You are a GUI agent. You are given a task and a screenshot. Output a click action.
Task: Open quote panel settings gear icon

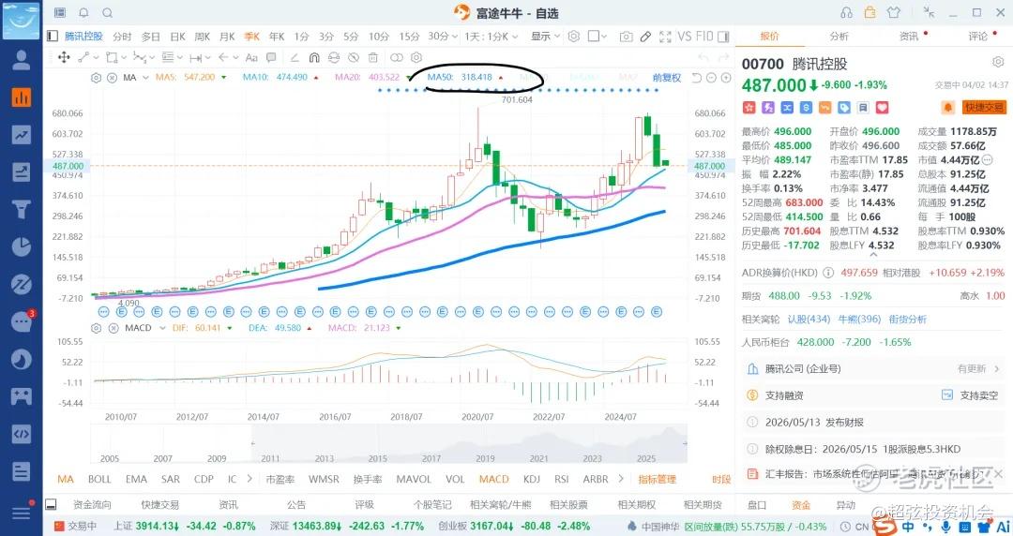point(998,63)
